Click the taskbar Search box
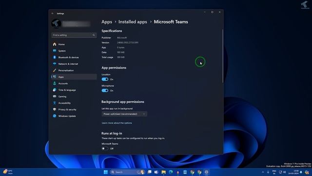 tap(127, 172)
